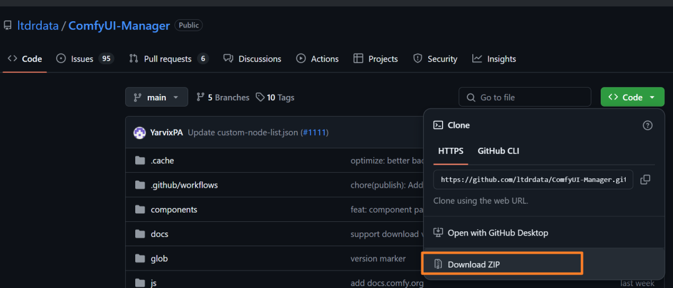The width and height of the screenshot is (673, 288).
Task: Select the HTTPS clone tab
Action: 451,151
